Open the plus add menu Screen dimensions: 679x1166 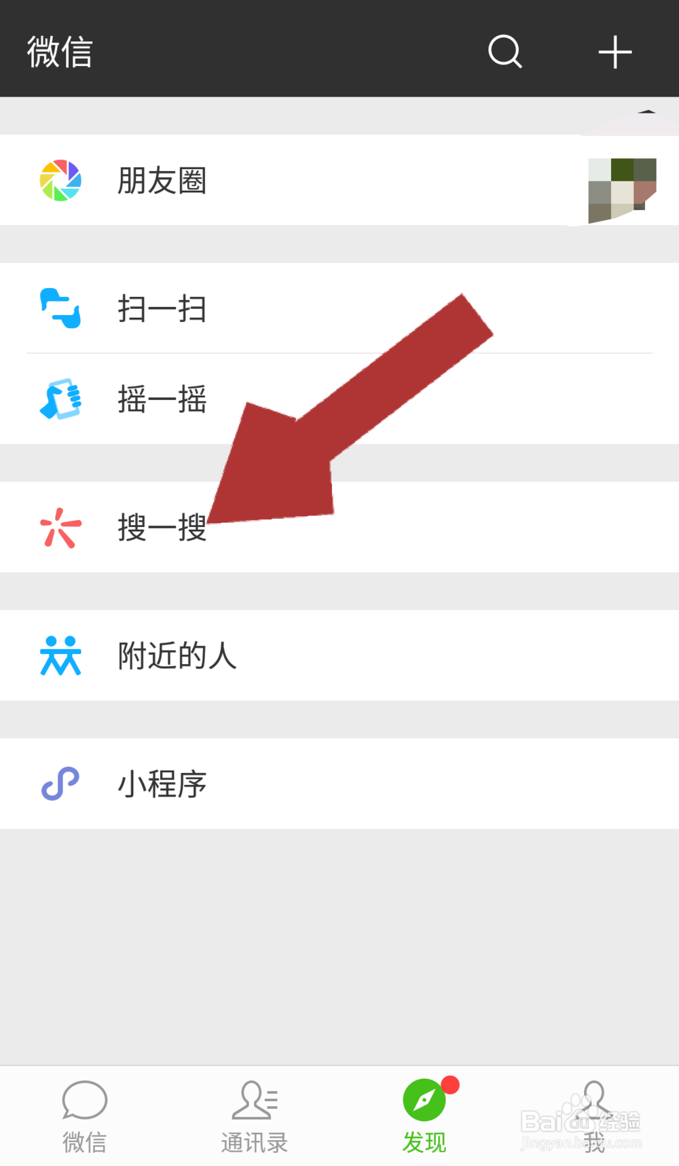point(615,52)
